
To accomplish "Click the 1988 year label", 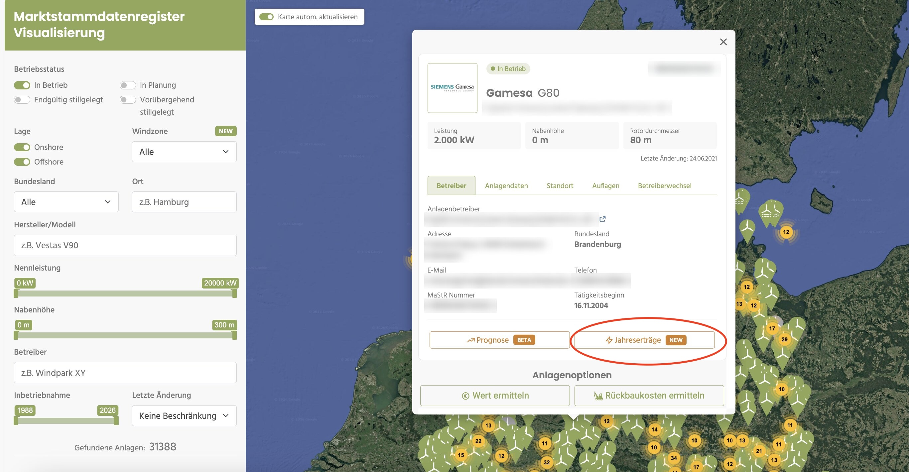I will coord(25,410).
